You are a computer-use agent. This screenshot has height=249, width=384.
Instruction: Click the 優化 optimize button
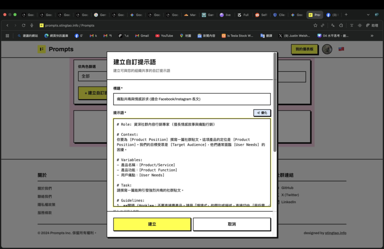(x=262, y=113)
